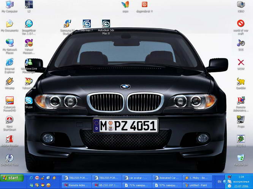Open Yahoo! Mail desktop shortcut
Viewport: 253px width, 189px height.
[29, 83]
